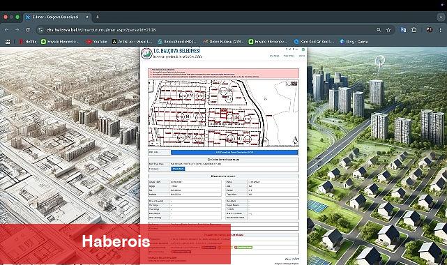This screenshot has width=447, height=265.
Task: Open the Artlist.io bookmark
Action: tap(132, 42)
